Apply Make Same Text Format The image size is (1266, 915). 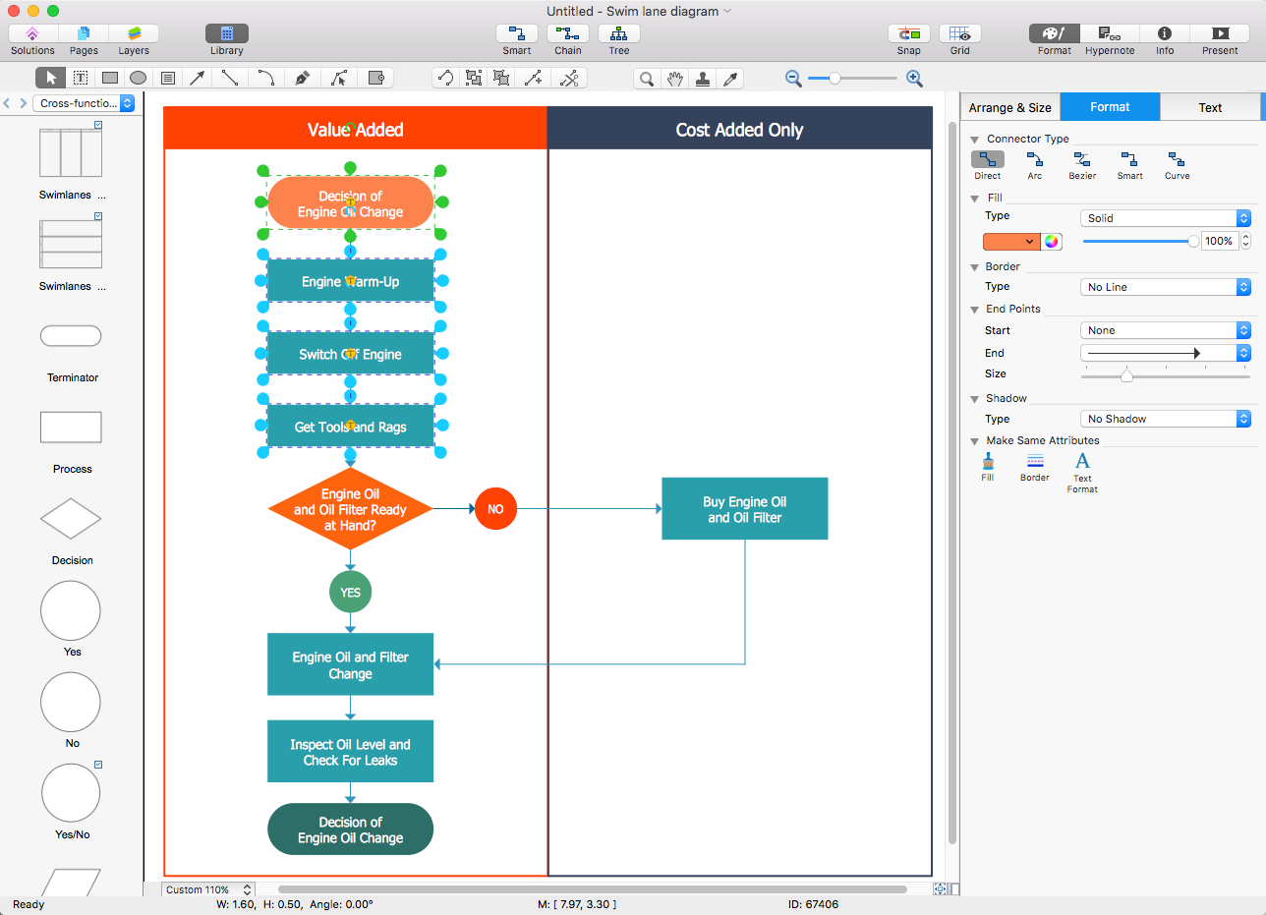1082,473
